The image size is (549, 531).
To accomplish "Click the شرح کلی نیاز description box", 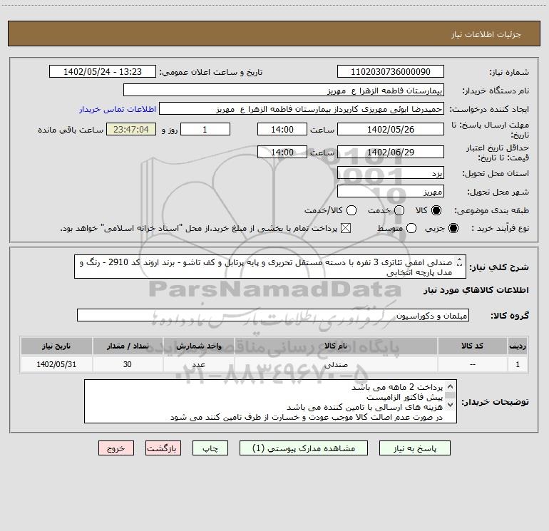I will (x=270, y=267).
